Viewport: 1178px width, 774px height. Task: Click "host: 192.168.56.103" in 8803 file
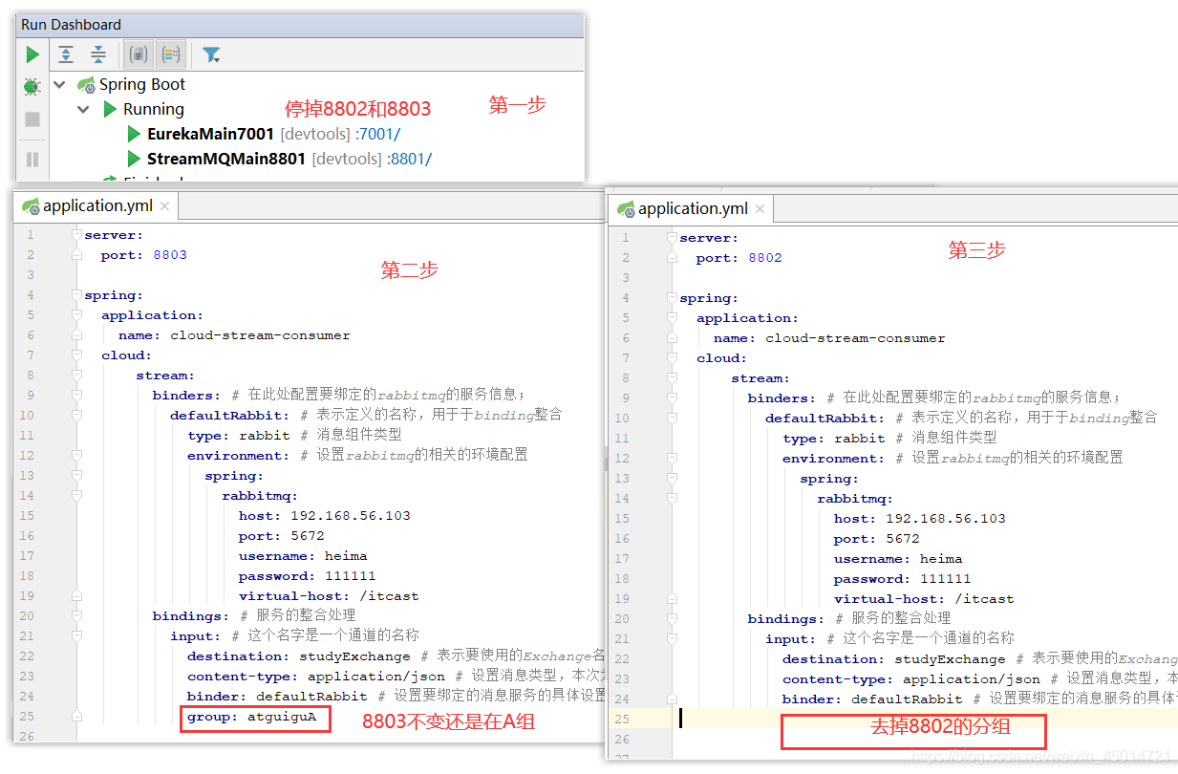point(325,516)
